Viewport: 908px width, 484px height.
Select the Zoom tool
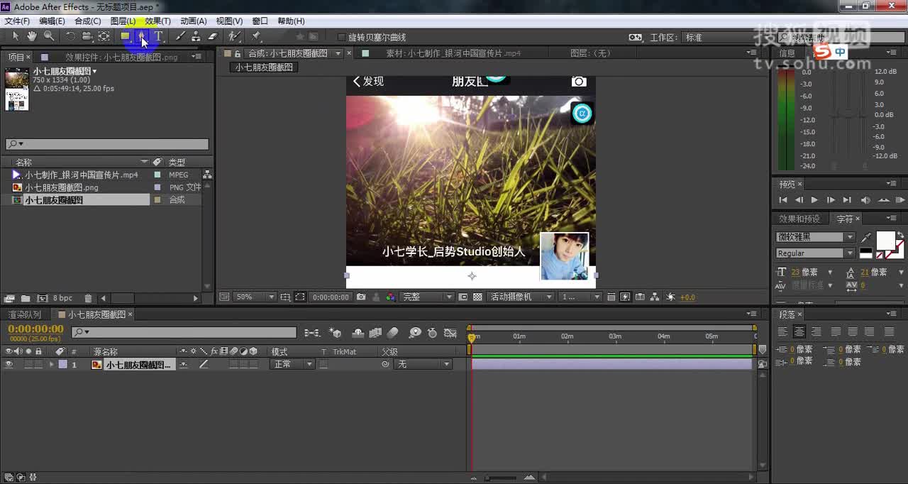(x=48, y=37)
